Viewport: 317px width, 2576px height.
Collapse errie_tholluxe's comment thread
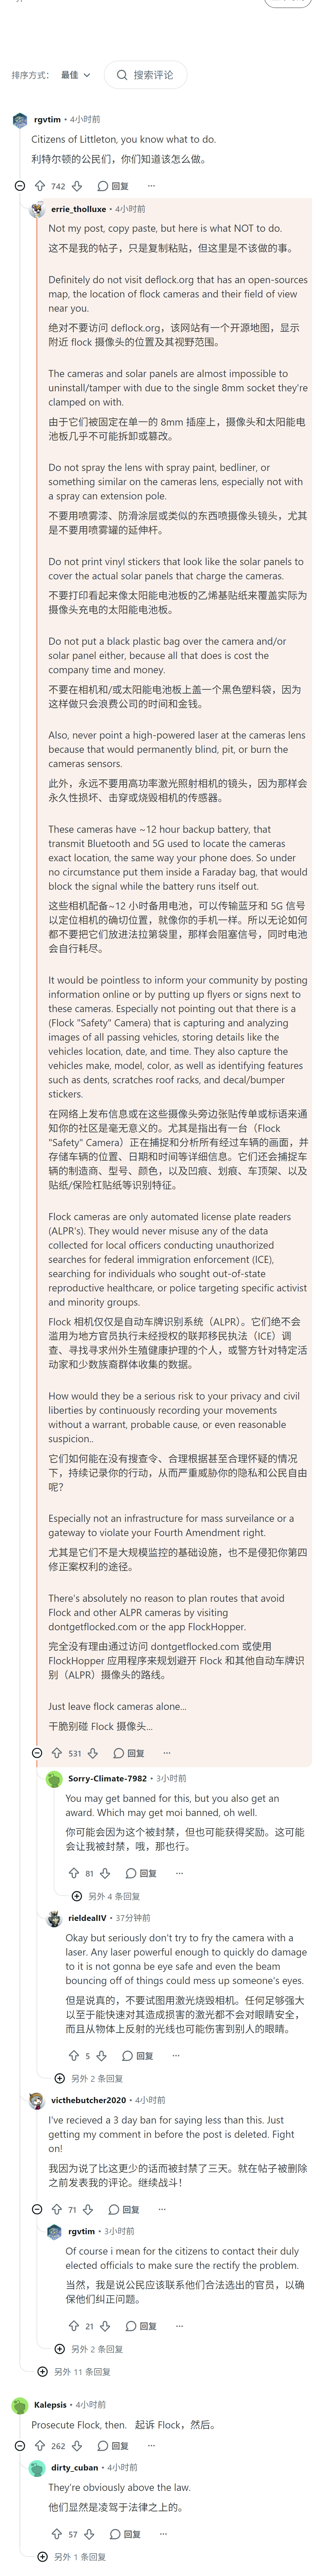[37, 1753]
